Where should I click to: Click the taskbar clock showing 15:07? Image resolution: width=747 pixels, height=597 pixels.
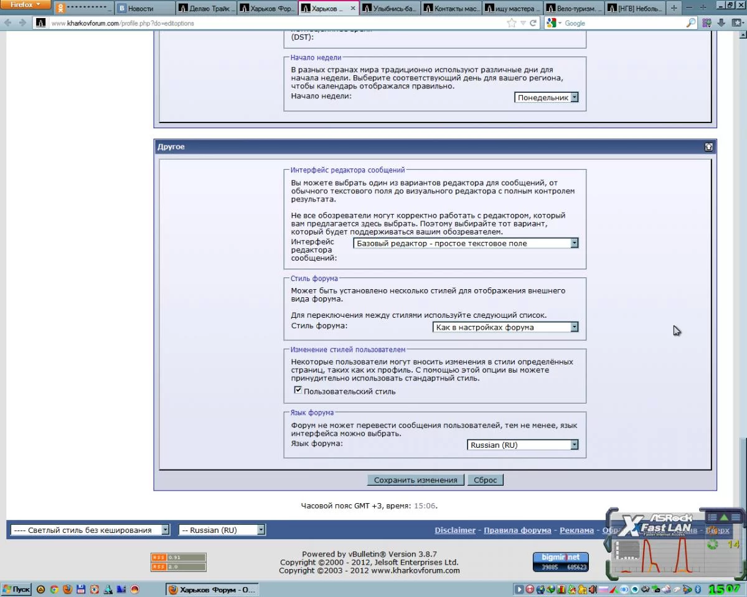[725, 590]
